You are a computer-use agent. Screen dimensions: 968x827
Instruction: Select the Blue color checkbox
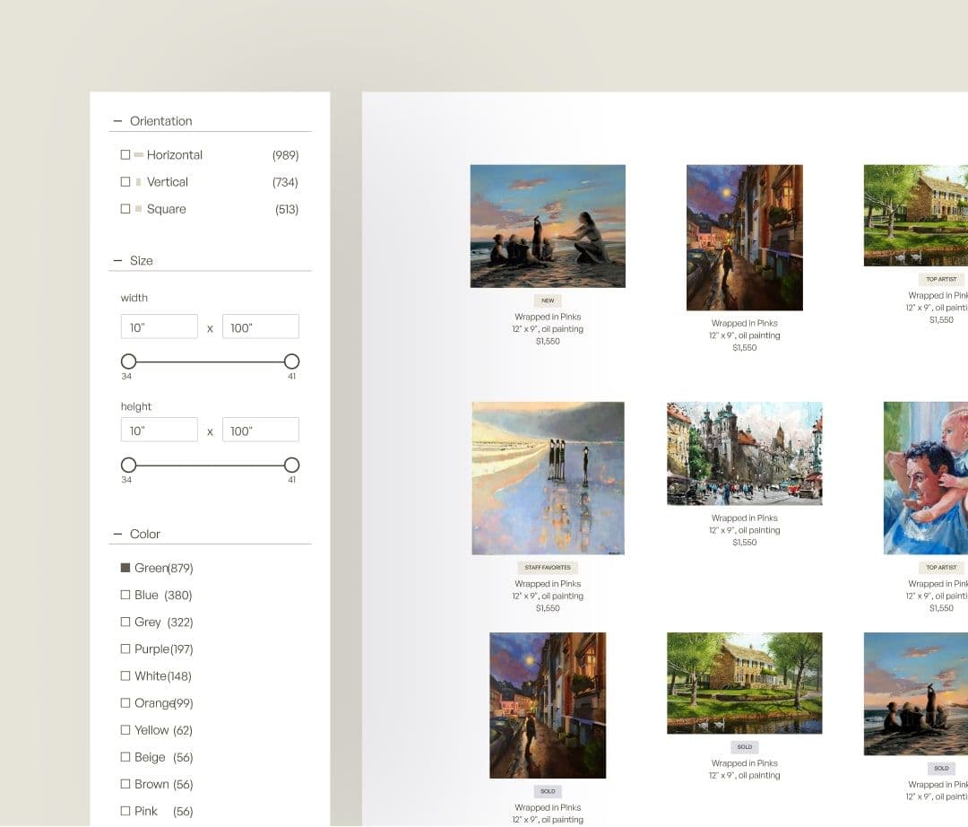point(125,595)
